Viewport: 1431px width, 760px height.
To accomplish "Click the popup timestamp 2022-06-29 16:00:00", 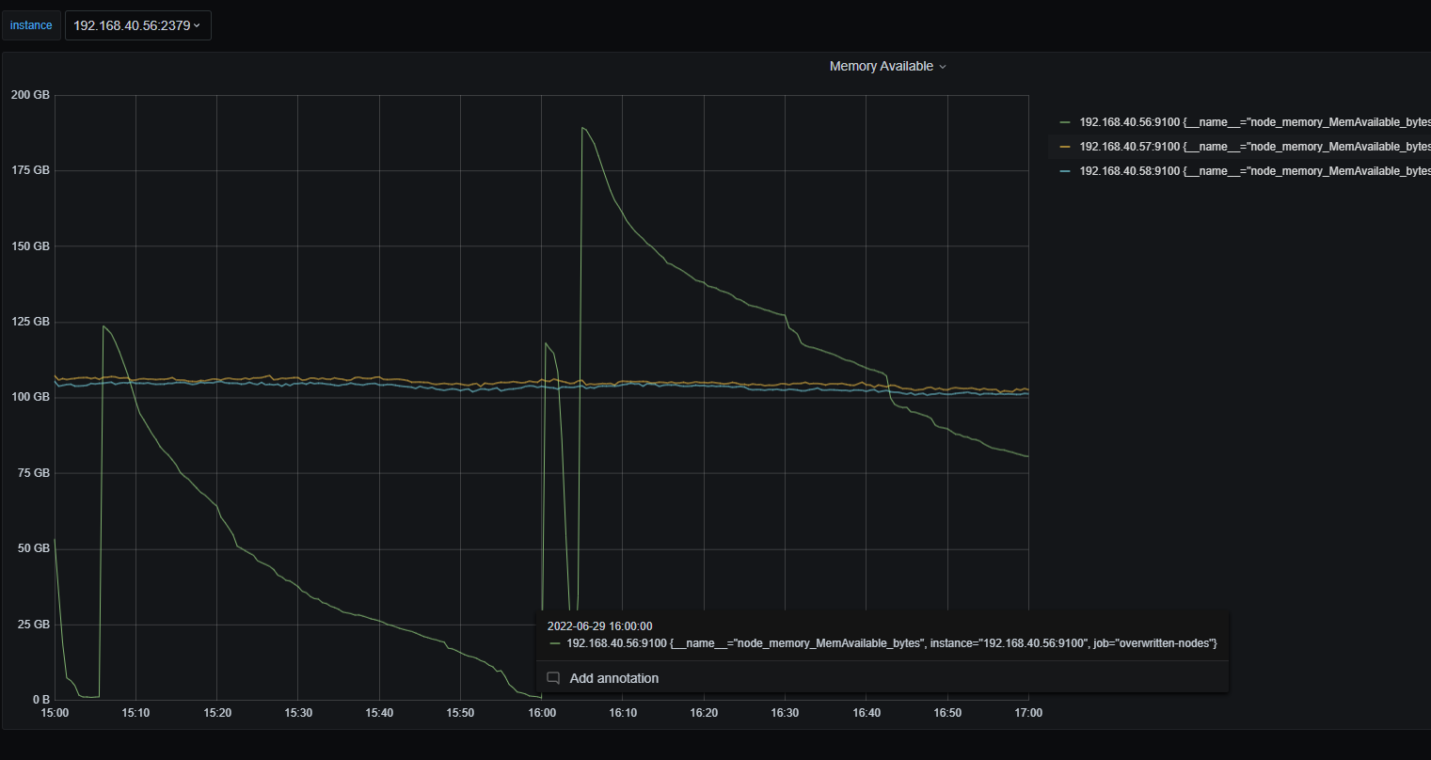I will [599, 625].
